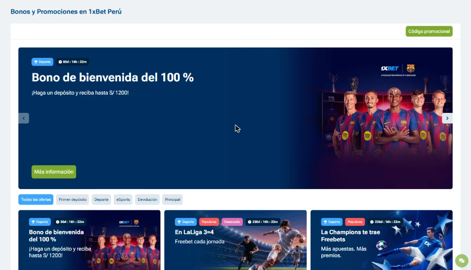Viewport: 471px width, 270px height.
Task: Click 1xBet Barcelona logo on main banner
Action: coord(398,70)
